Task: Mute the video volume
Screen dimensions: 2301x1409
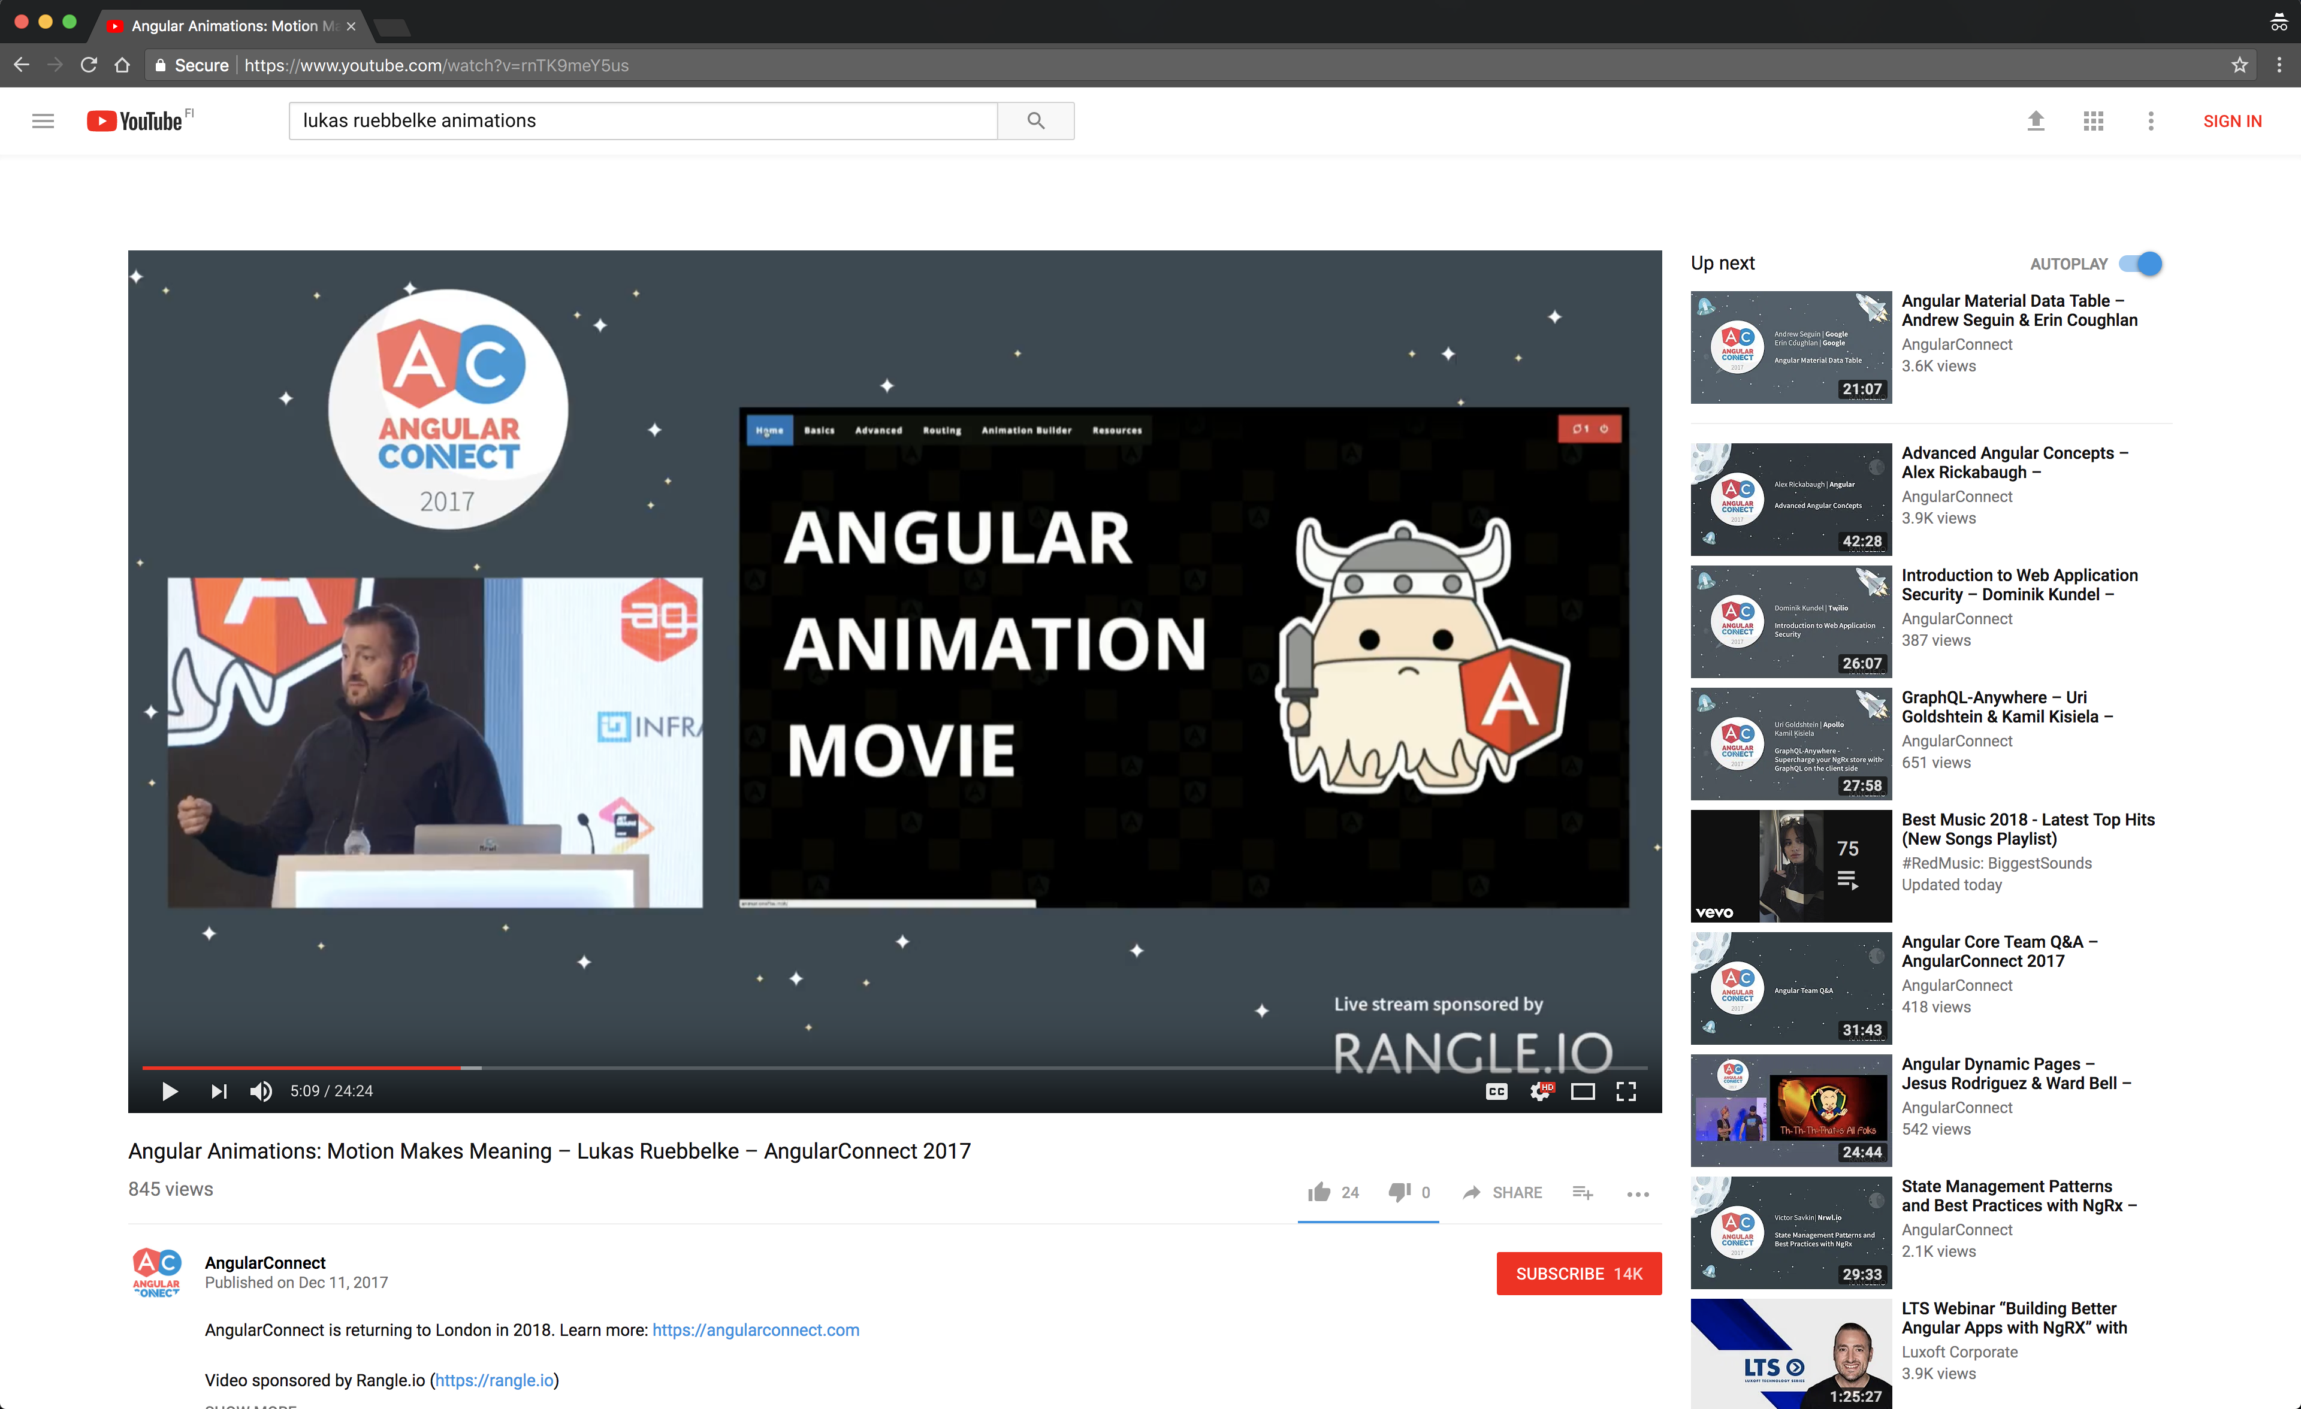Action: click(261, 1091)
